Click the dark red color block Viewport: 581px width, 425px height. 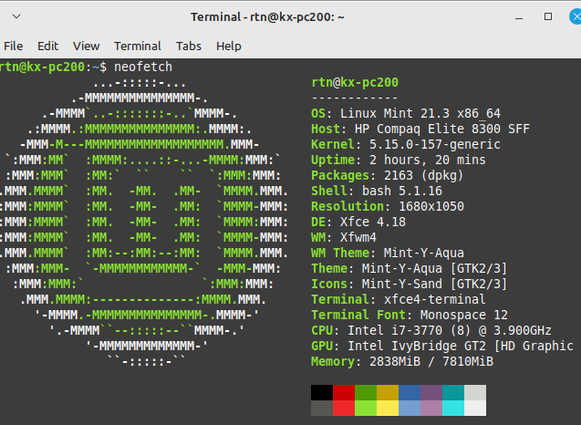tap(344, 392)
